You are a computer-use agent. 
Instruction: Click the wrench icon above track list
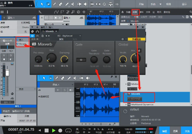pyautogui.click(x=40, y=12)
